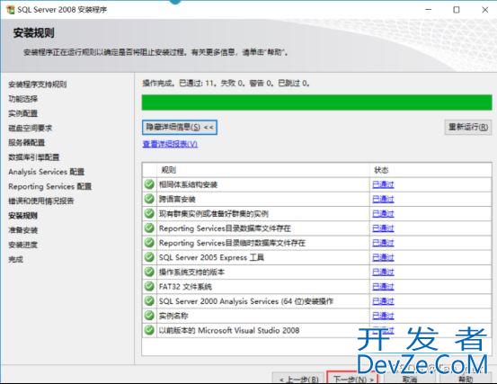Open 已通过 link for Reporting Services目录临时数据库文件存在
This screenshot has width=497, height=384.
point(383,243)
